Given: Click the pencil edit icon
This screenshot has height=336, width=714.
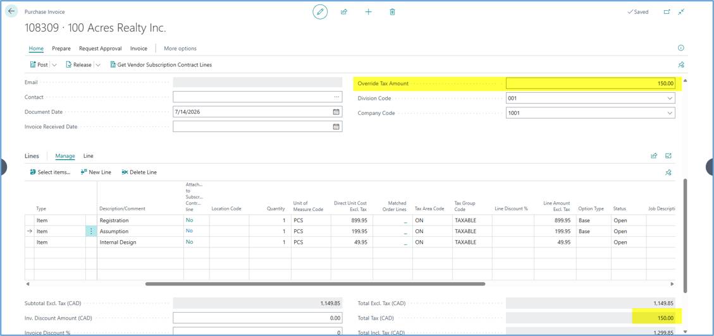Looking at the screenshot, I should point(320,12).
